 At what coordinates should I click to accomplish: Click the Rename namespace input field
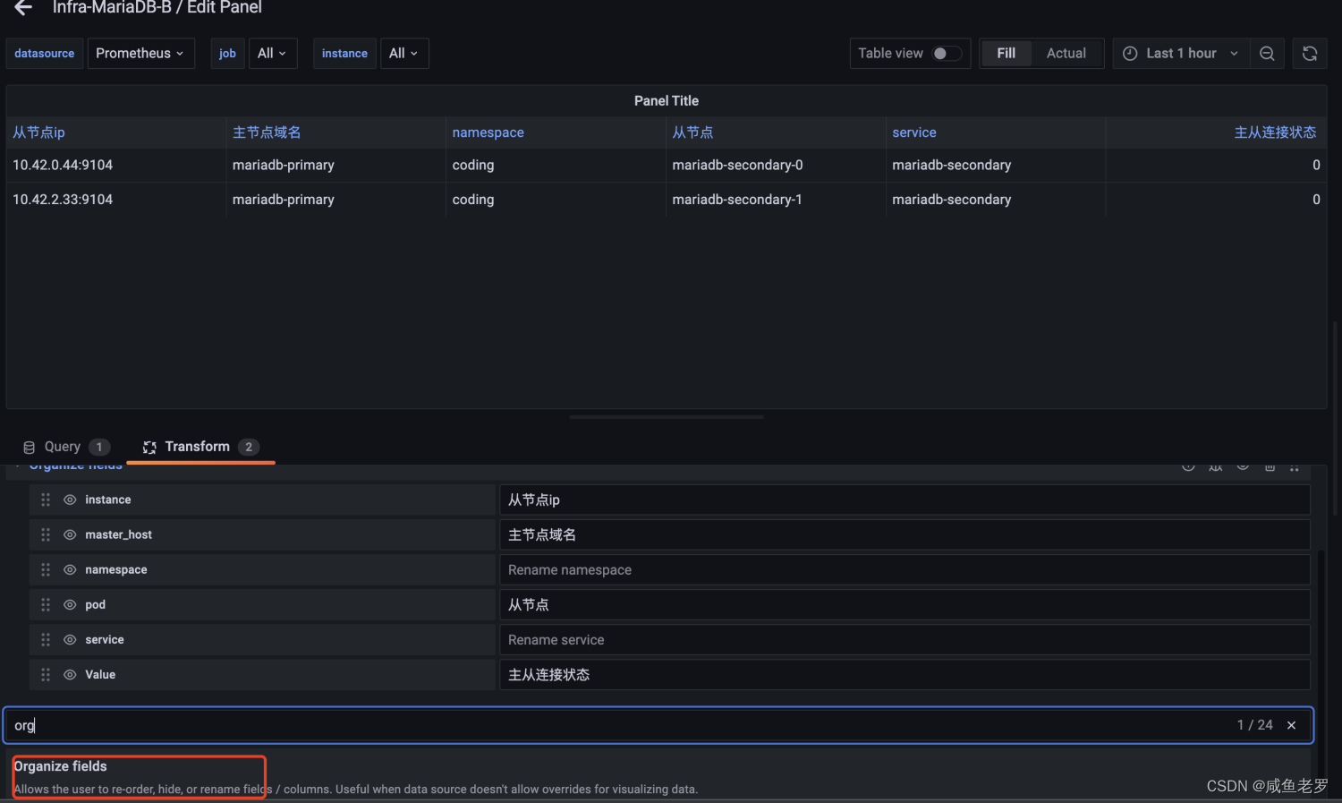(x=905, y=569)
